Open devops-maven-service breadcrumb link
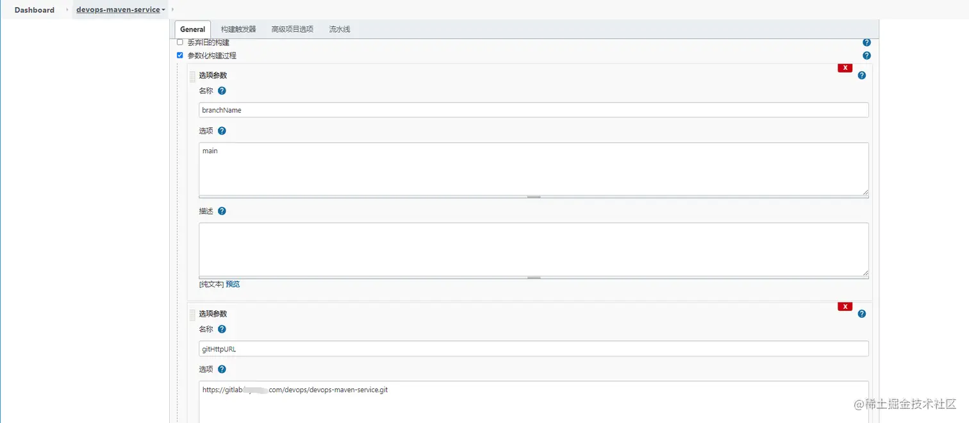 tap(118, 10)
